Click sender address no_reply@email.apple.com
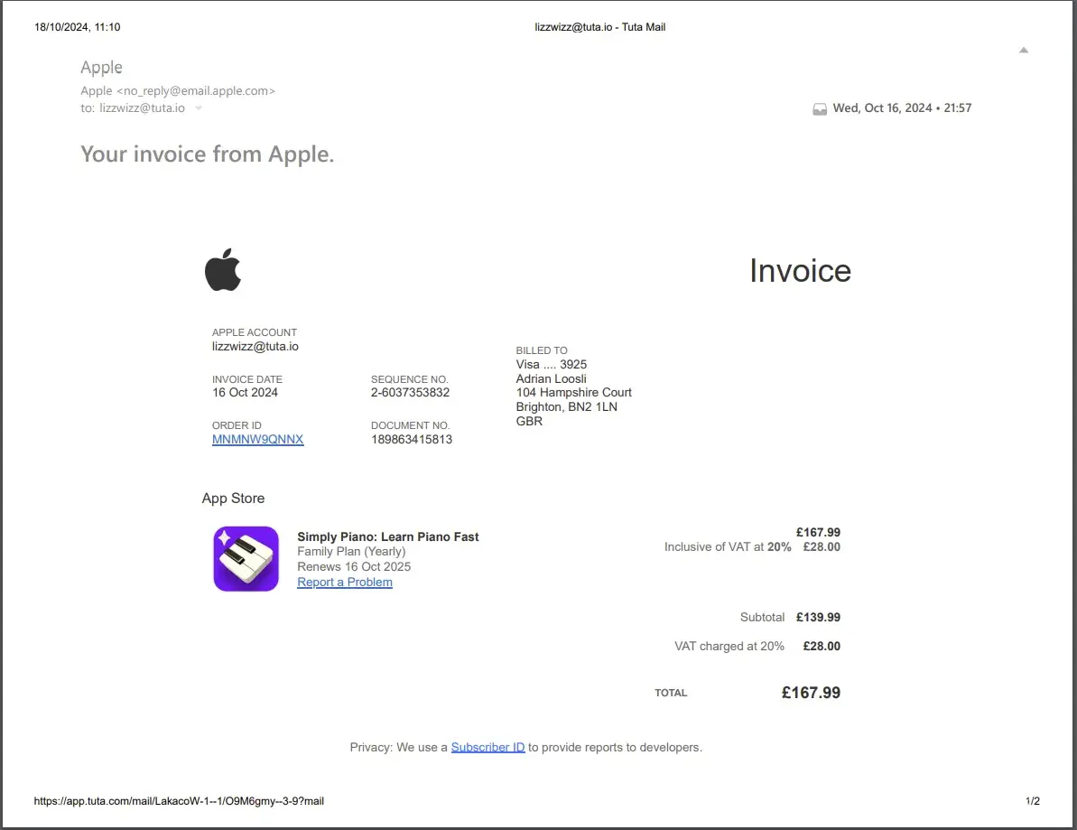Viewport: 1077px width, 830px height. click(196, 90)
